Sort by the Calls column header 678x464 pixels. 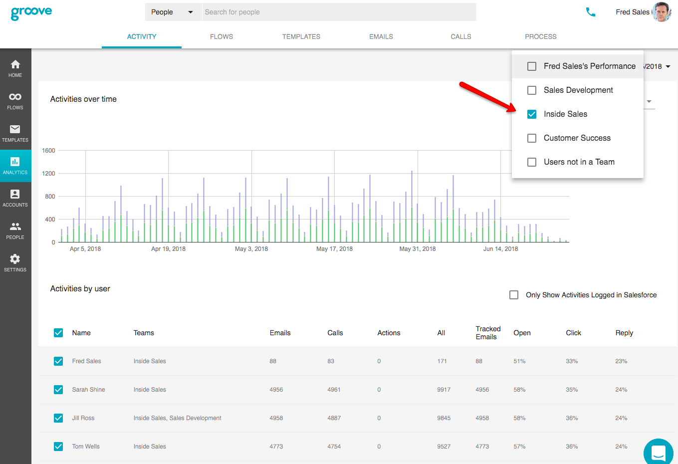pos(335,333)
